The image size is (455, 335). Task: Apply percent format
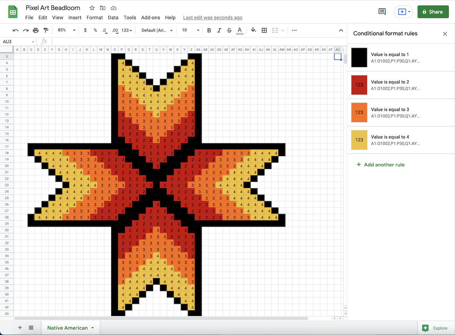[x=96, y=30]
